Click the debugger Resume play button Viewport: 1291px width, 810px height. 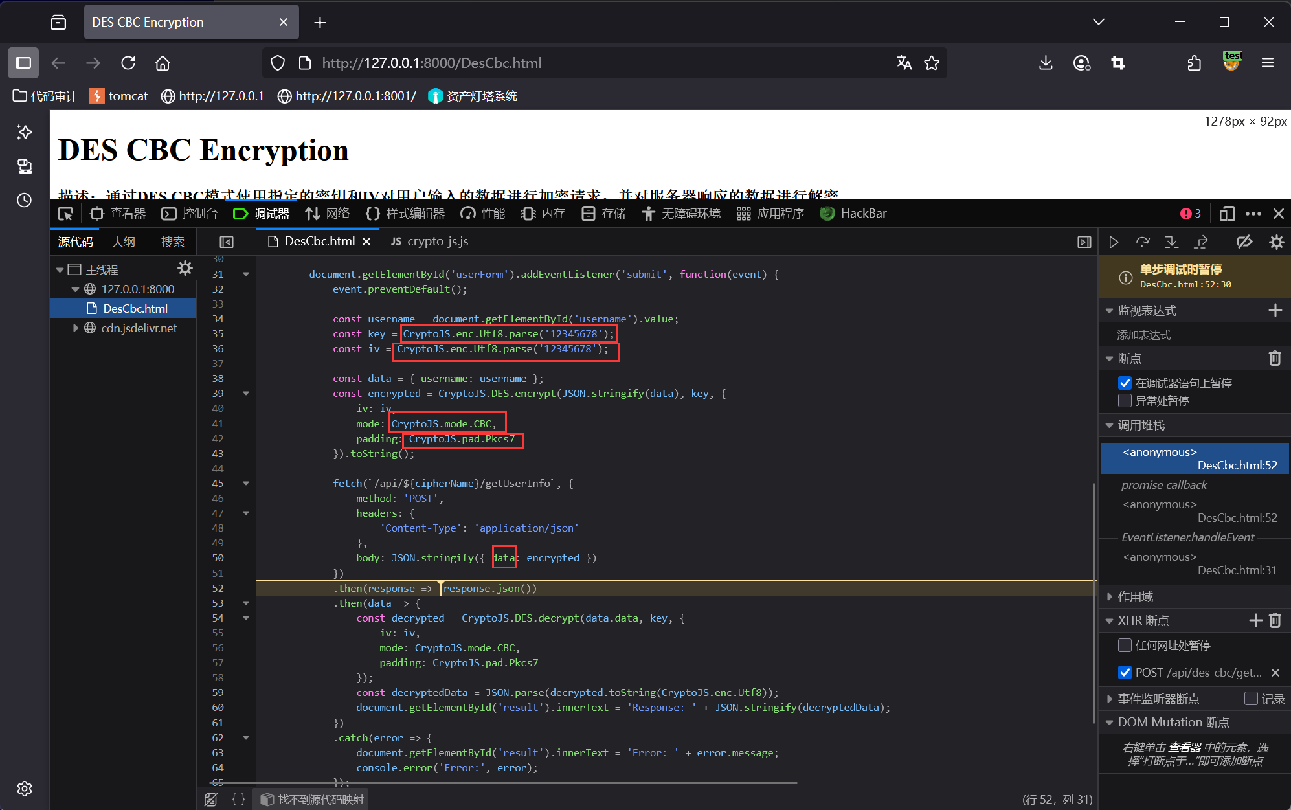click(1114, 242)
